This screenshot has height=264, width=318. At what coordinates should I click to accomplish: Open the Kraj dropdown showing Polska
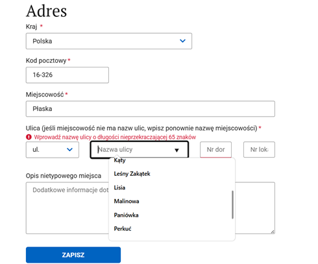pos(109,41)
